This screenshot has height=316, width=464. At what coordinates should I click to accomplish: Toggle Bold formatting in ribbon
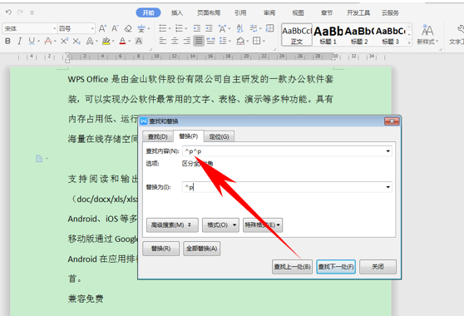[x=7, y=41]
